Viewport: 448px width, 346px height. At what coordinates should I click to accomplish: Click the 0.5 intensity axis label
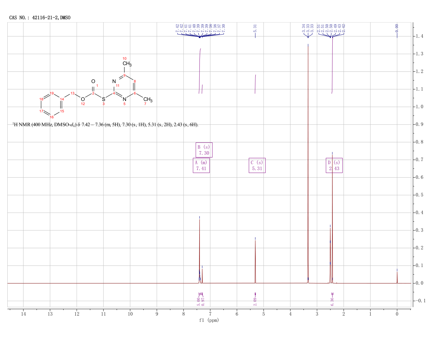[419, 195]
